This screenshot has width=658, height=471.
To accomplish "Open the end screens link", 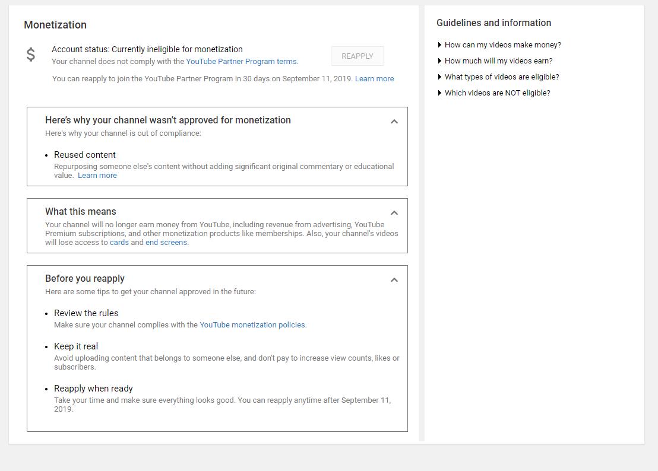I will (166, 243).
